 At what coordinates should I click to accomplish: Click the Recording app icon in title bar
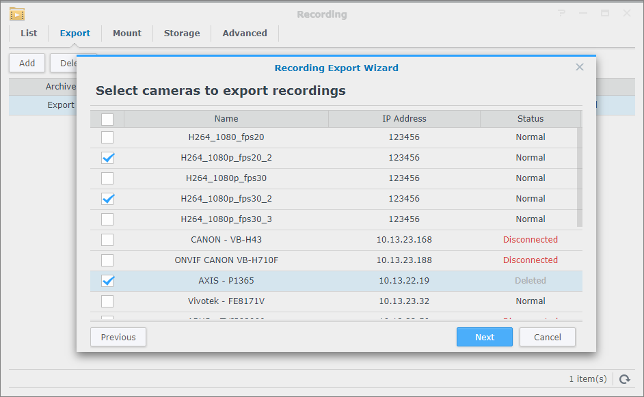[x=17, y=14]
